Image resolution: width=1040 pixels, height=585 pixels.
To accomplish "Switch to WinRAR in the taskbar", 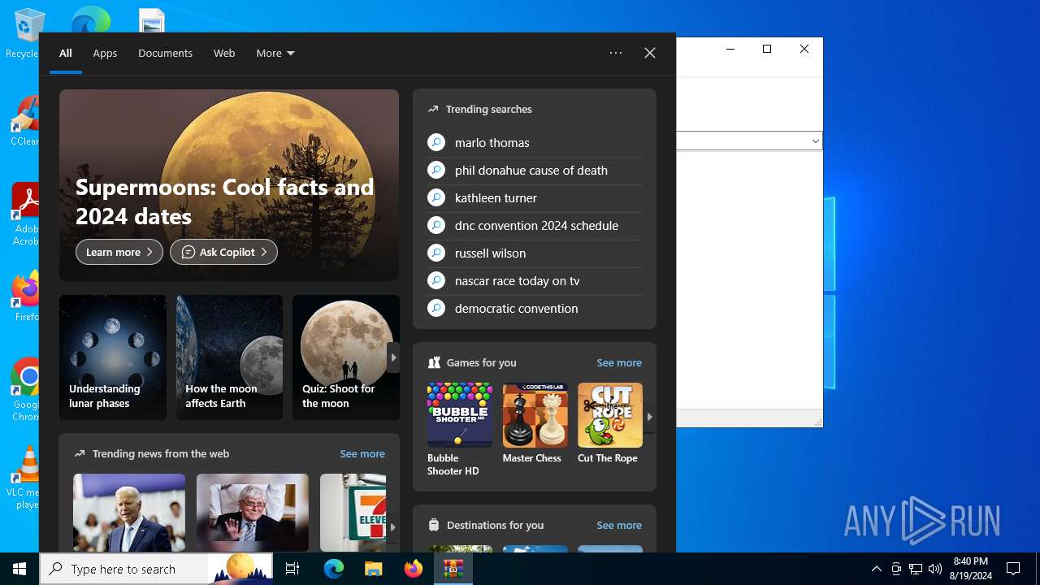I will tap(453, 569).
